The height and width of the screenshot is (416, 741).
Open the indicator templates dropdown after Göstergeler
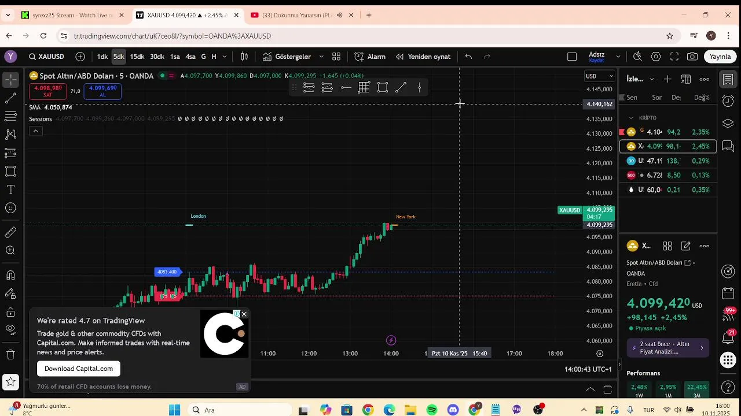point(321,57)
